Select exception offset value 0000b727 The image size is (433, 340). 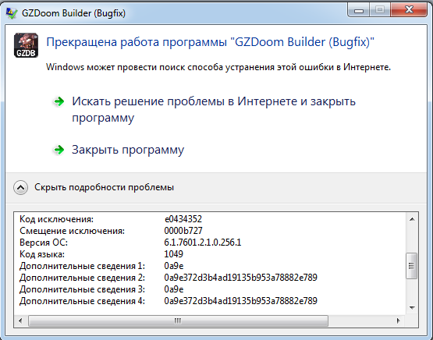[183, 231]
